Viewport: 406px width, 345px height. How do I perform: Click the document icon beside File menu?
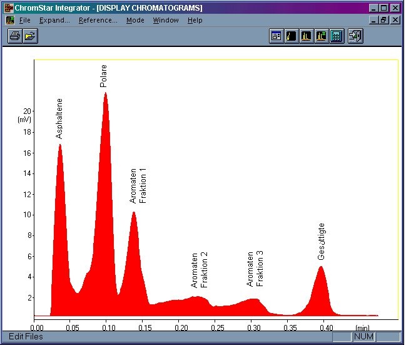point(10,20)
